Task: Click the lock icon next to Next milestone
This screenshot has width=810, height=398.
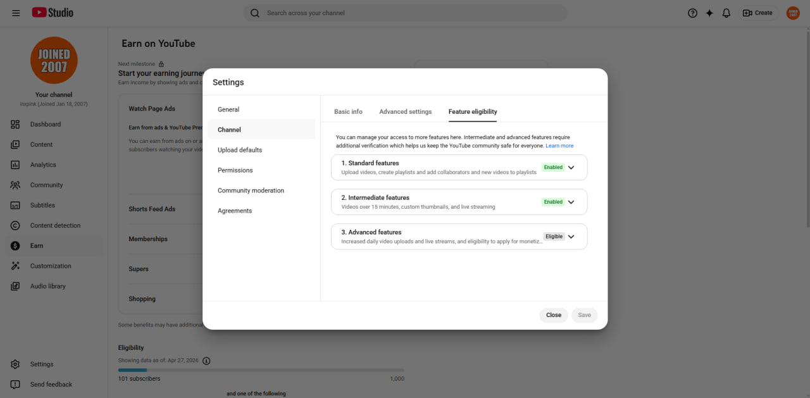Action: click(x=161, y=64)
